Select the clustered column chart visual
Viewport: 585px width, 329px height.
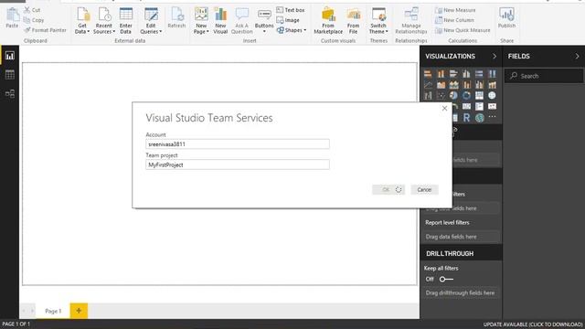click(466, 74)
